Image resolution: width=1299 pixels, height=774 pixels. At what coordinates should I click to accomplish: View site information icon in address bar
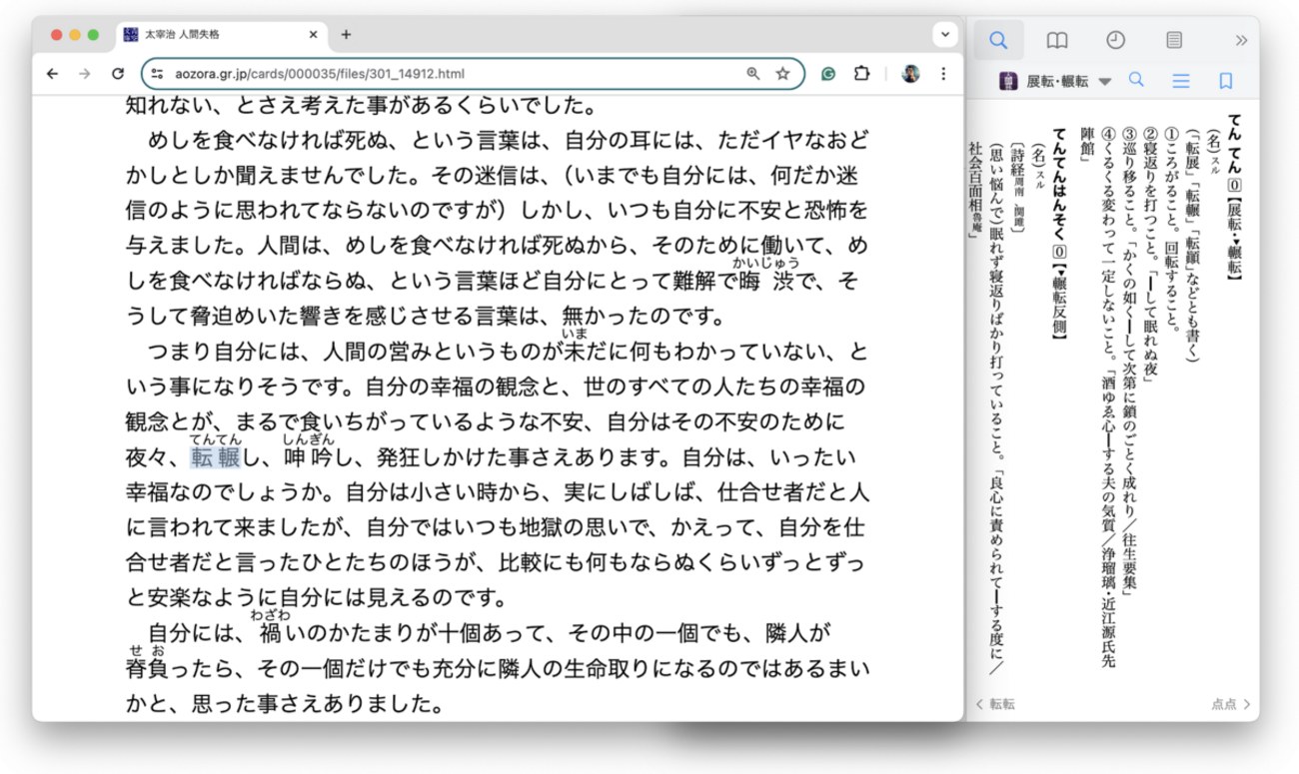tap(157, 74)
